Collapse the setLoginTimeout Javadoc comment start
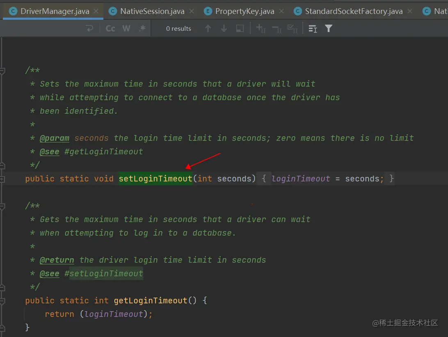Viewport: 448px width, 337px height. (x=2, y=70)
